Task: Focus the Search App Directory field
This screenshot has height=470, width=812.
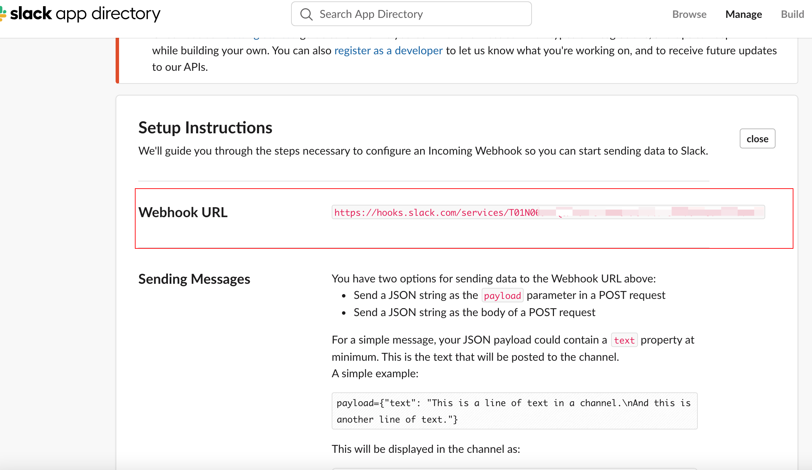Action: coord(411,14)
